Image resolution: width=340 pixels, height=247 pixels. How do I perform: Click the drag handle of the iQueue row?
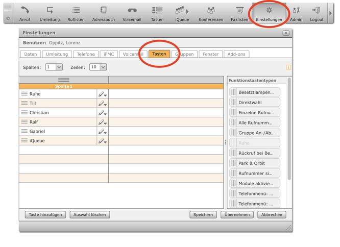pyautogui.click(x=25, y=141)
